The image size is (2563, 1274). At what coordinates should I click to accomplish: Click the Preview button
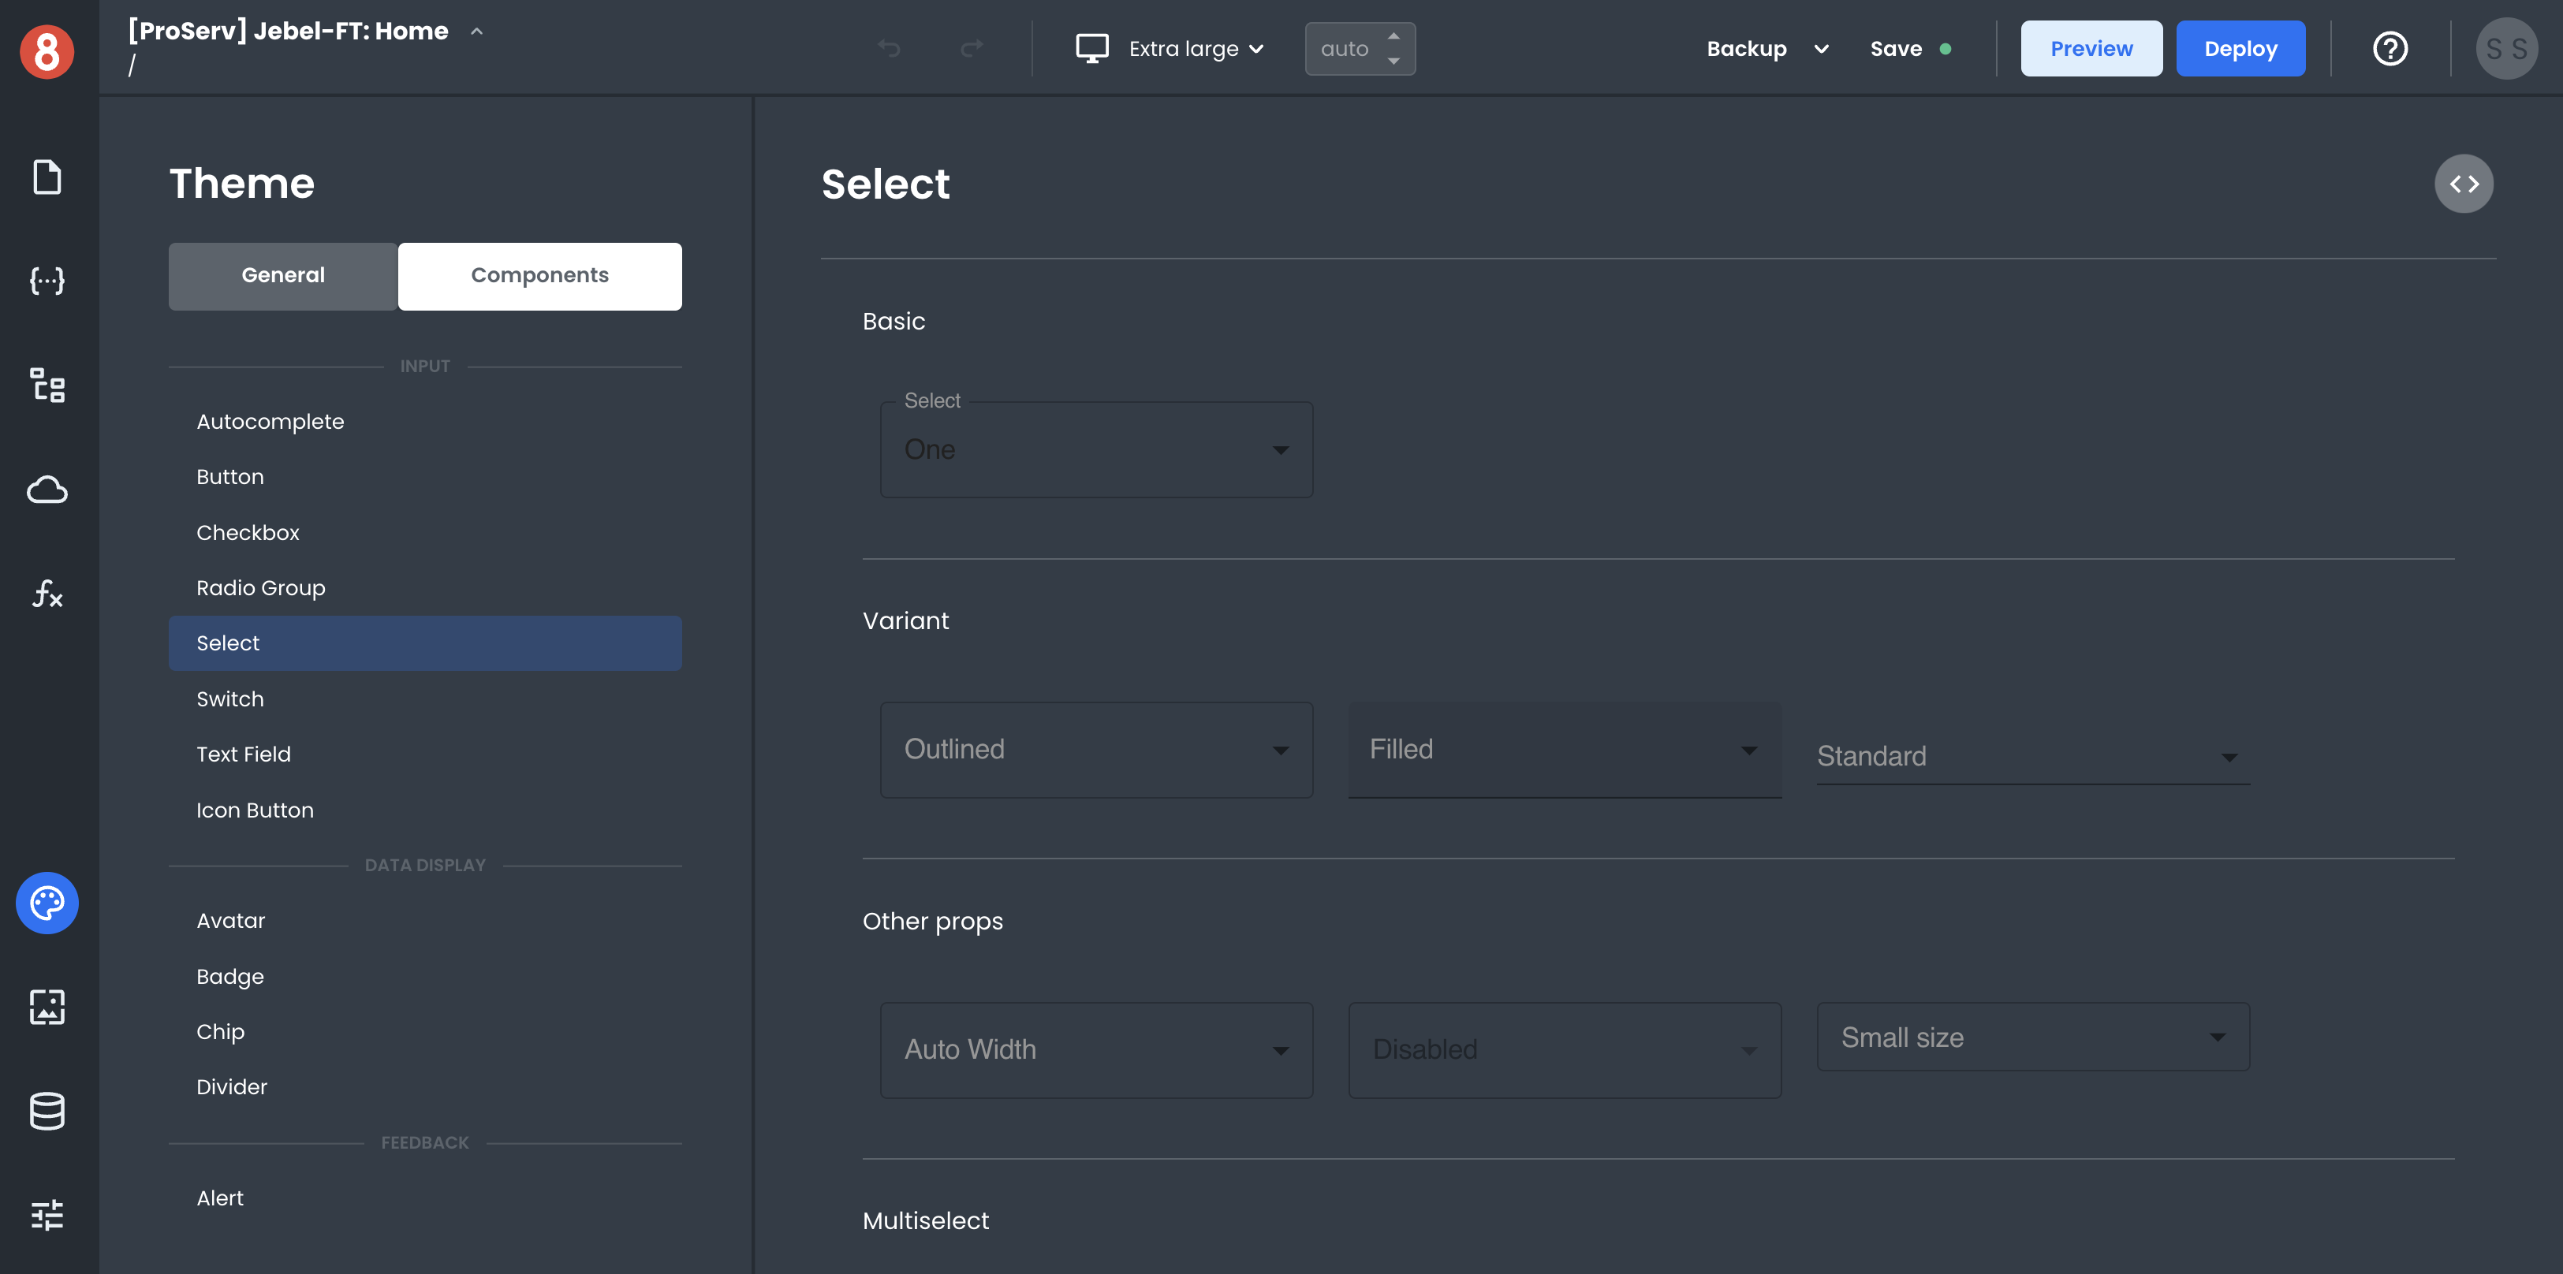(2091, 49)
